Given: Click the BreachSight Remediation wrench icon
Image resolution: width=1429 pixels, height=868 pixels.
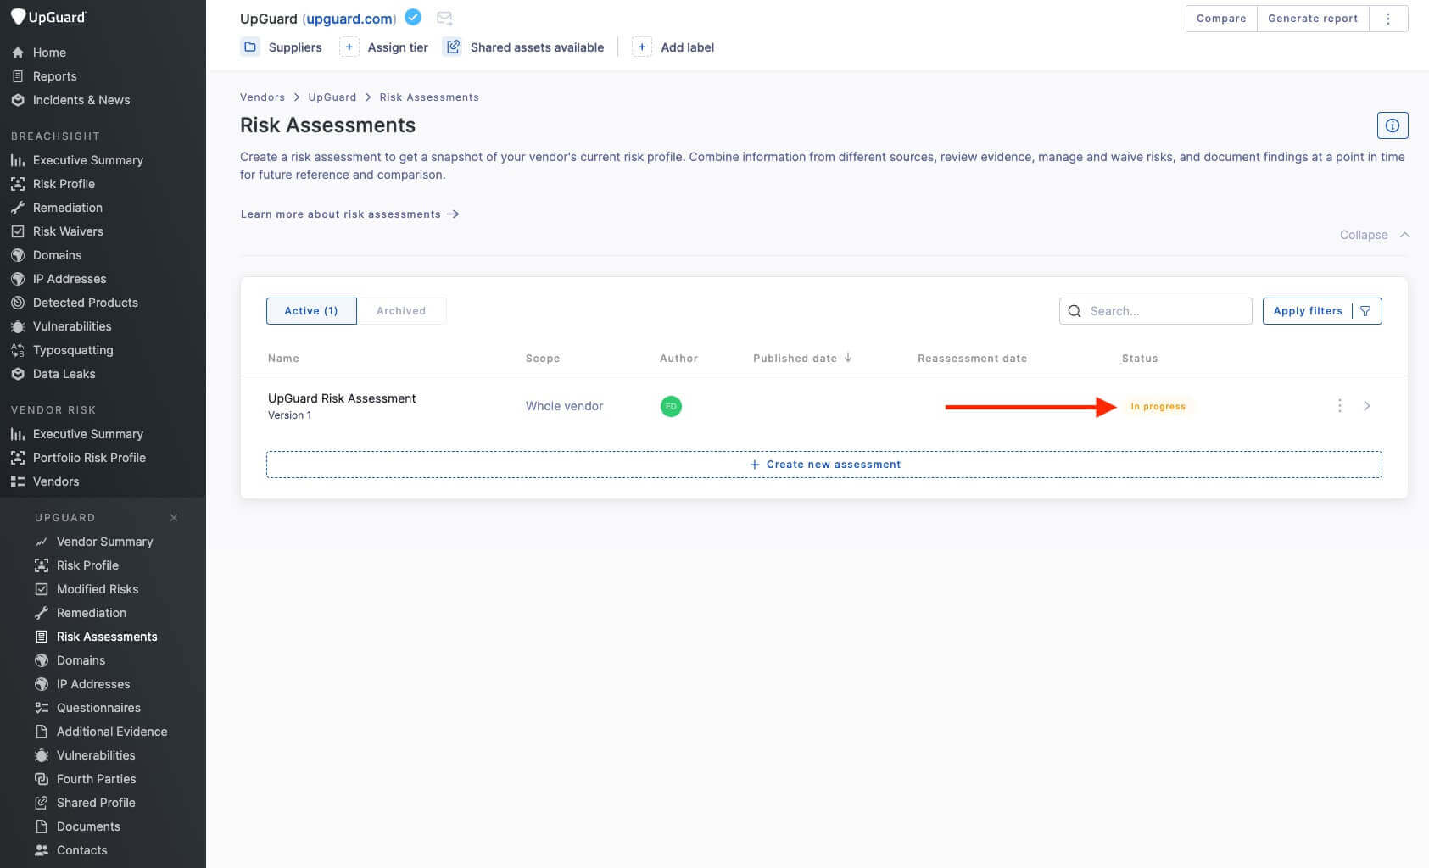Looking at the screenshot, I should tap(17, 208).
